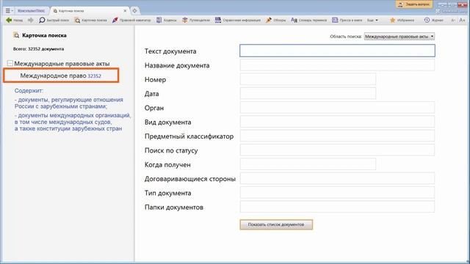The image size is (470, 264).
Task: Click the Поиск по статусу field
Action: [337, 150]
